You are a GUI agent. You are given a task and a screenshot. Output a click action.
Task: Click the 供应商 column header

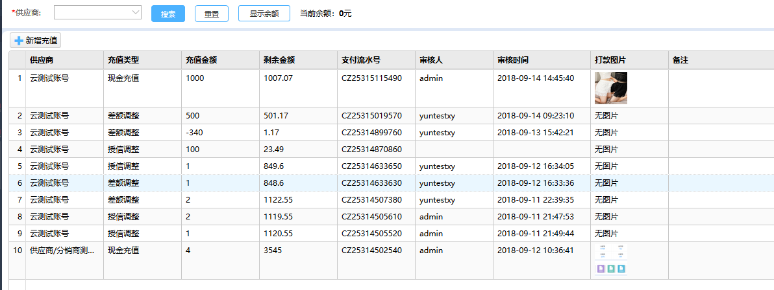tap(42, 60)
